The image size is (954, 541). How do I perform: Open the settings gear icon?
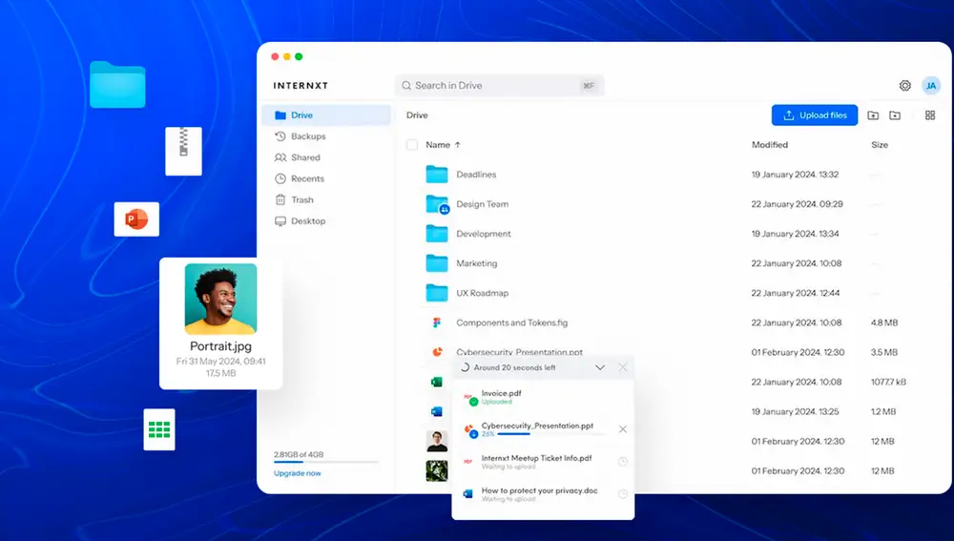click(x=904, y=86)
